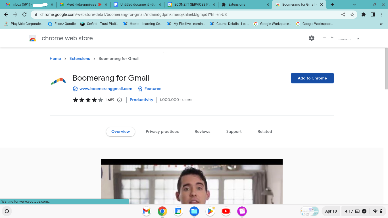Click the address bar URL

133,14
